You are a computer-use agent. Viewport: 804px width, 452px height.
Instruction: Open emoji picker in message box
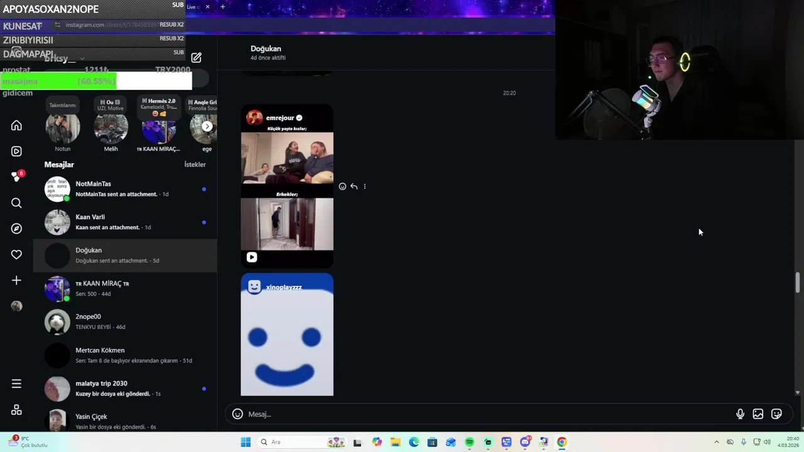(x=237, y=414)
